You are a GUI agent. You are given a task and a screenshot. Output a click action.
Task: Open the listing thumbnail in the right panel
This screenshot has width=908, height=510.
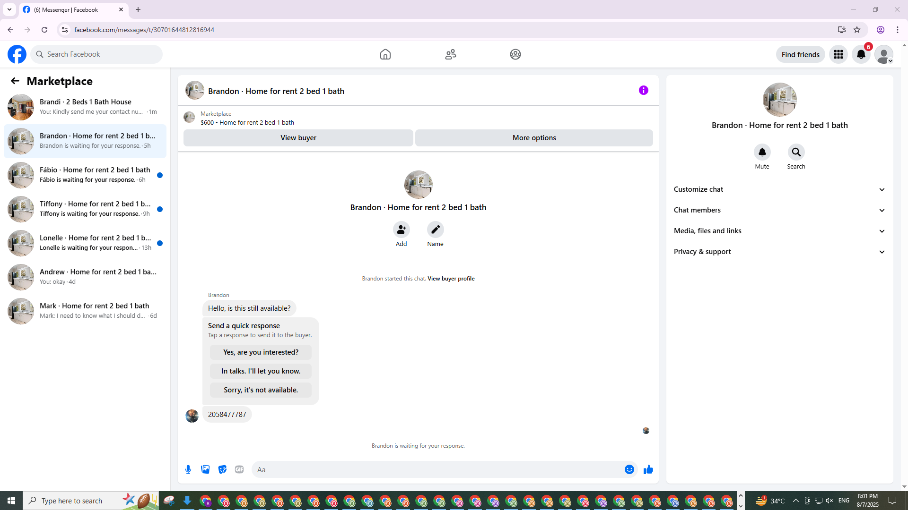point(780,100)
